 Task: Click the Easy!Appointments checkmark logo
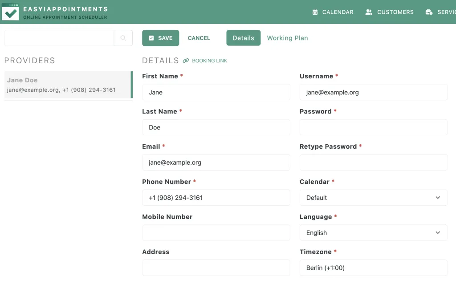coord(10,12)
